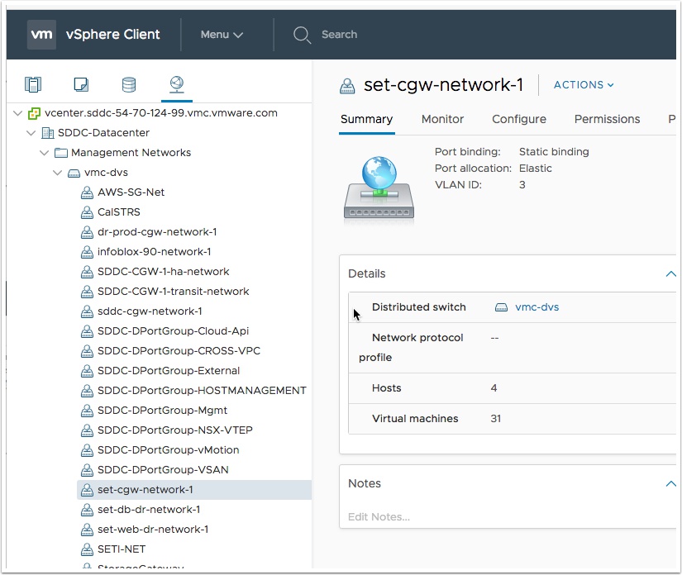
Task: Click the AWS-SG-Net port group icon
Action: (87, 192)
